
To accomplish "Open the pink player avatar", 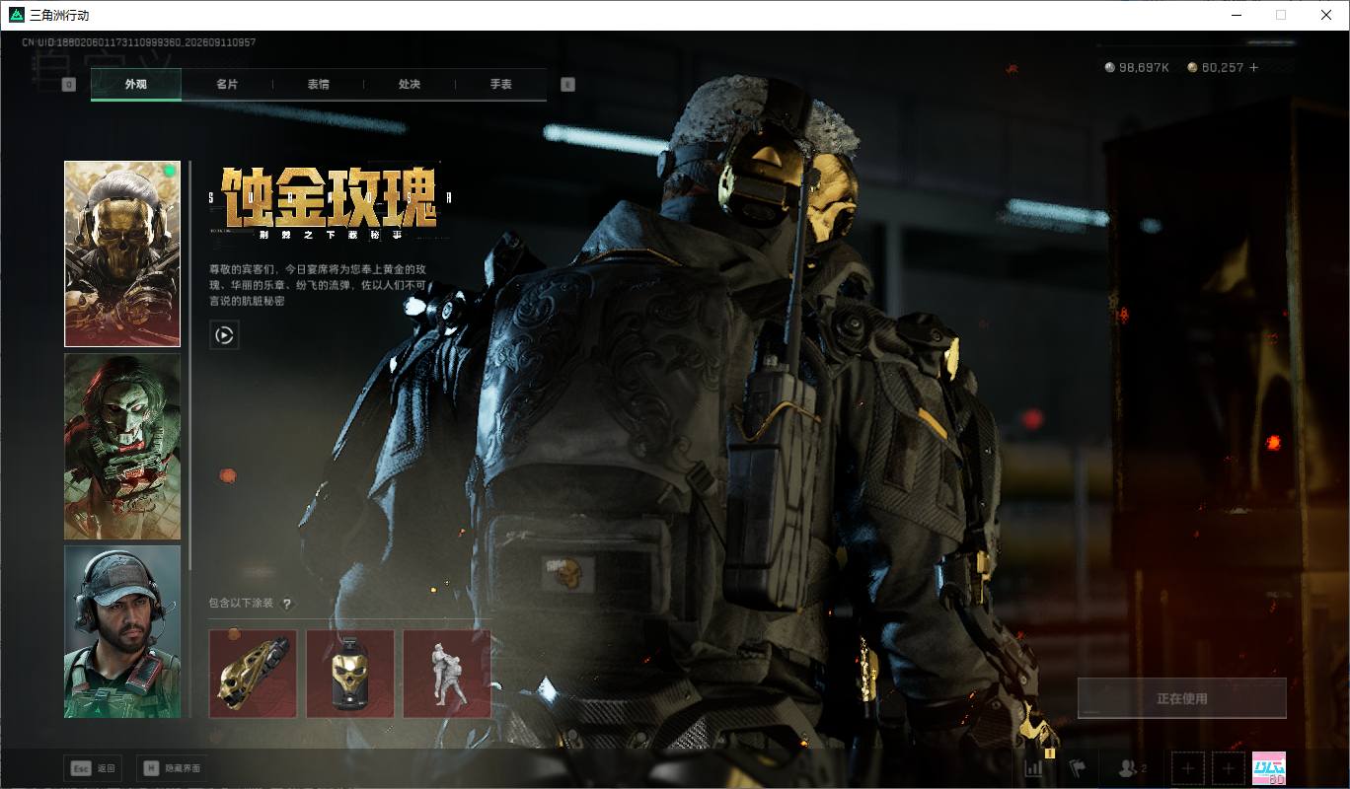I will [x=1269, y=768].
